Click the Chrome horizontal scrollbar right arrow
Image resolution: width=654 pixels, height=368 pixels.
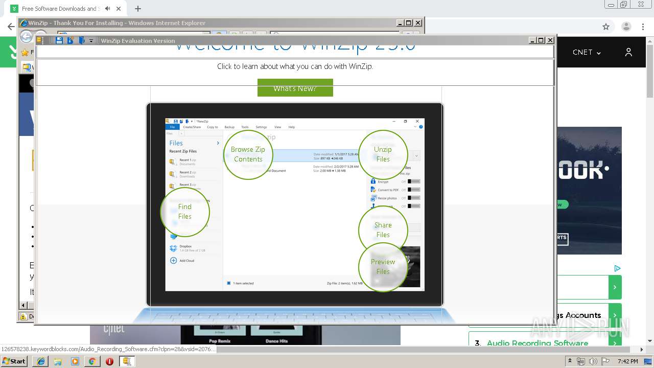click(x=642, y=350)
